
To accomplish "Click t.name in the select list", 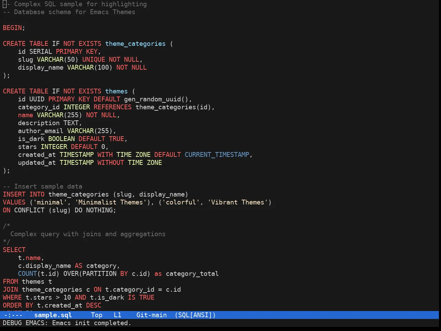I will [x=29, y=258].
